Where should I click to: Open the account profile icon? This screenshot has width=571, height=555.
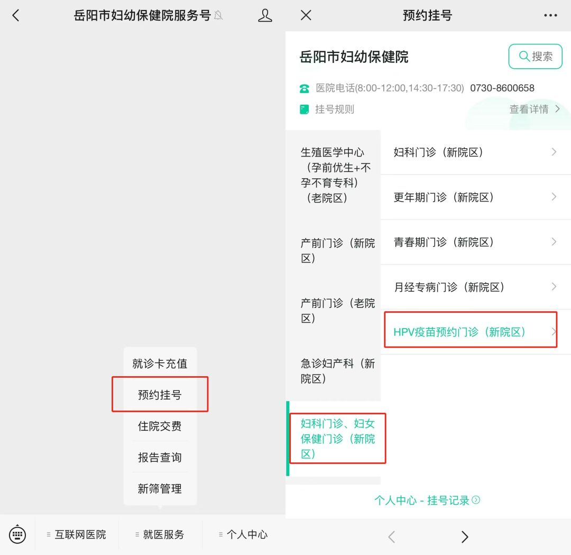(x=265, y=15)
